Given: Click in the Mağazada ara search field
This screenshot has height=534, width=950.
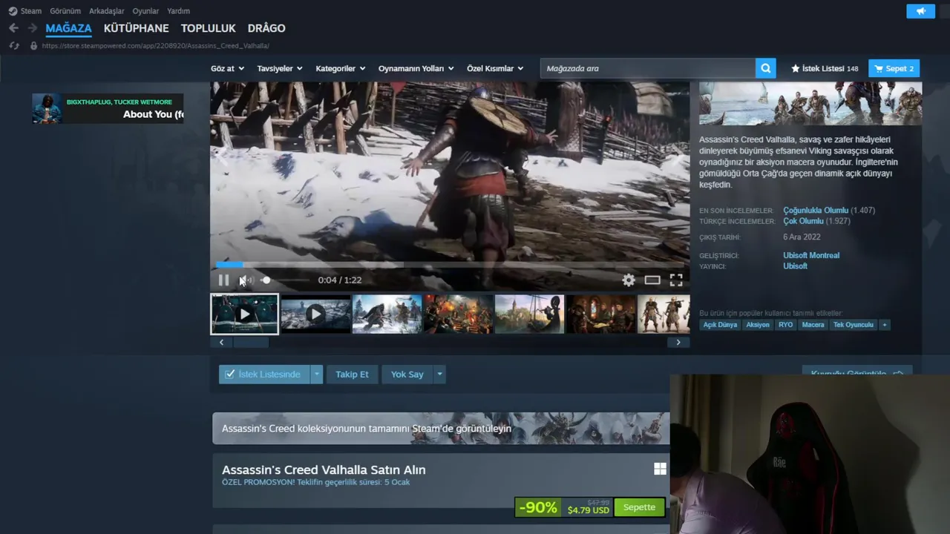Looking at the screenshot, I should pyautogui.click(x=648, y=68).
